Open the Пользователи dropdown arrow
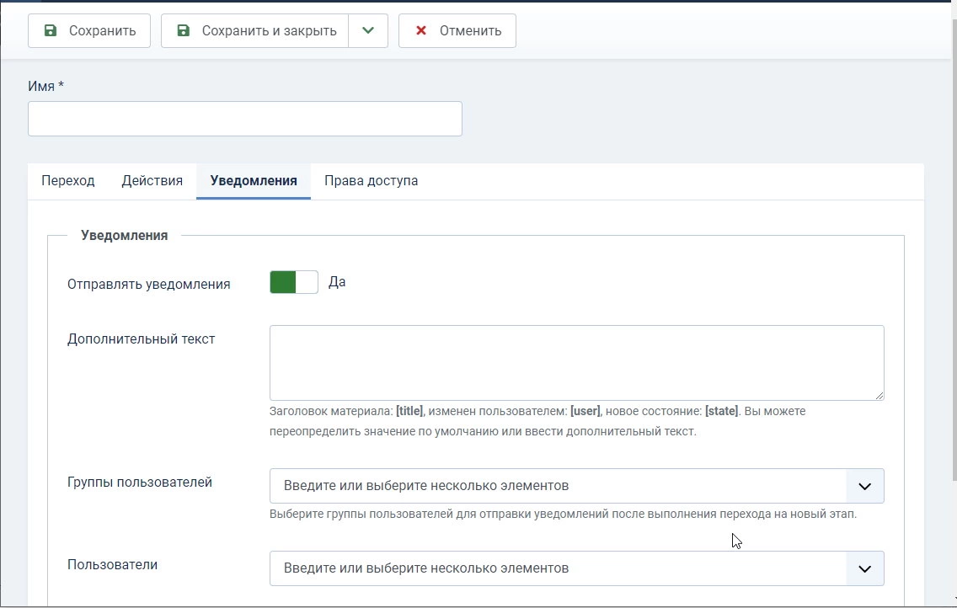The width and height of the screenshot is (957, 608). pyautogui.click(x=865, y=568)
